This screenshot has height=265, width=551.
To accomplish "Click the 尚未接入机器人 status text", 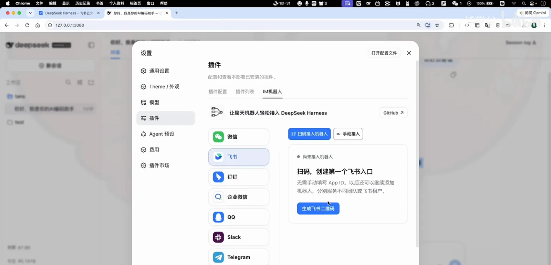I will tap(318, 157).
